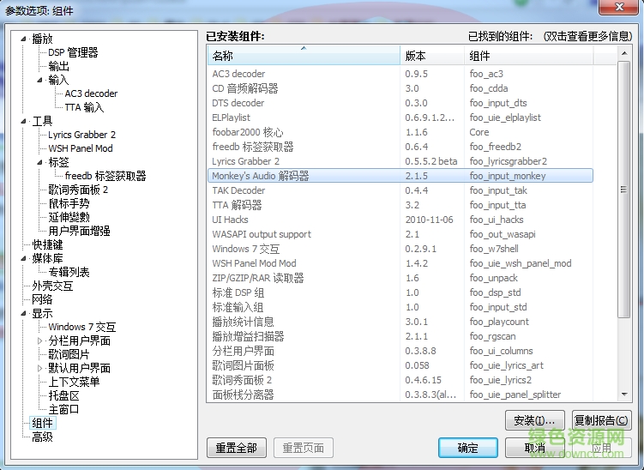Image resolution: width=644 pixels, height=470 pixels.
Task: Select 标准 DSP 组 component row
Action: click(x=400, y=292)
